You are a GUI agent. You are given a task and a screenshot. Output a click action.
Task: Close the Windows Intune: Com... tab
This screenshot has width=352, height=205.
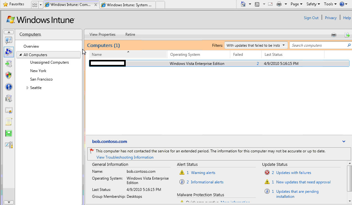tap(96, 5)
